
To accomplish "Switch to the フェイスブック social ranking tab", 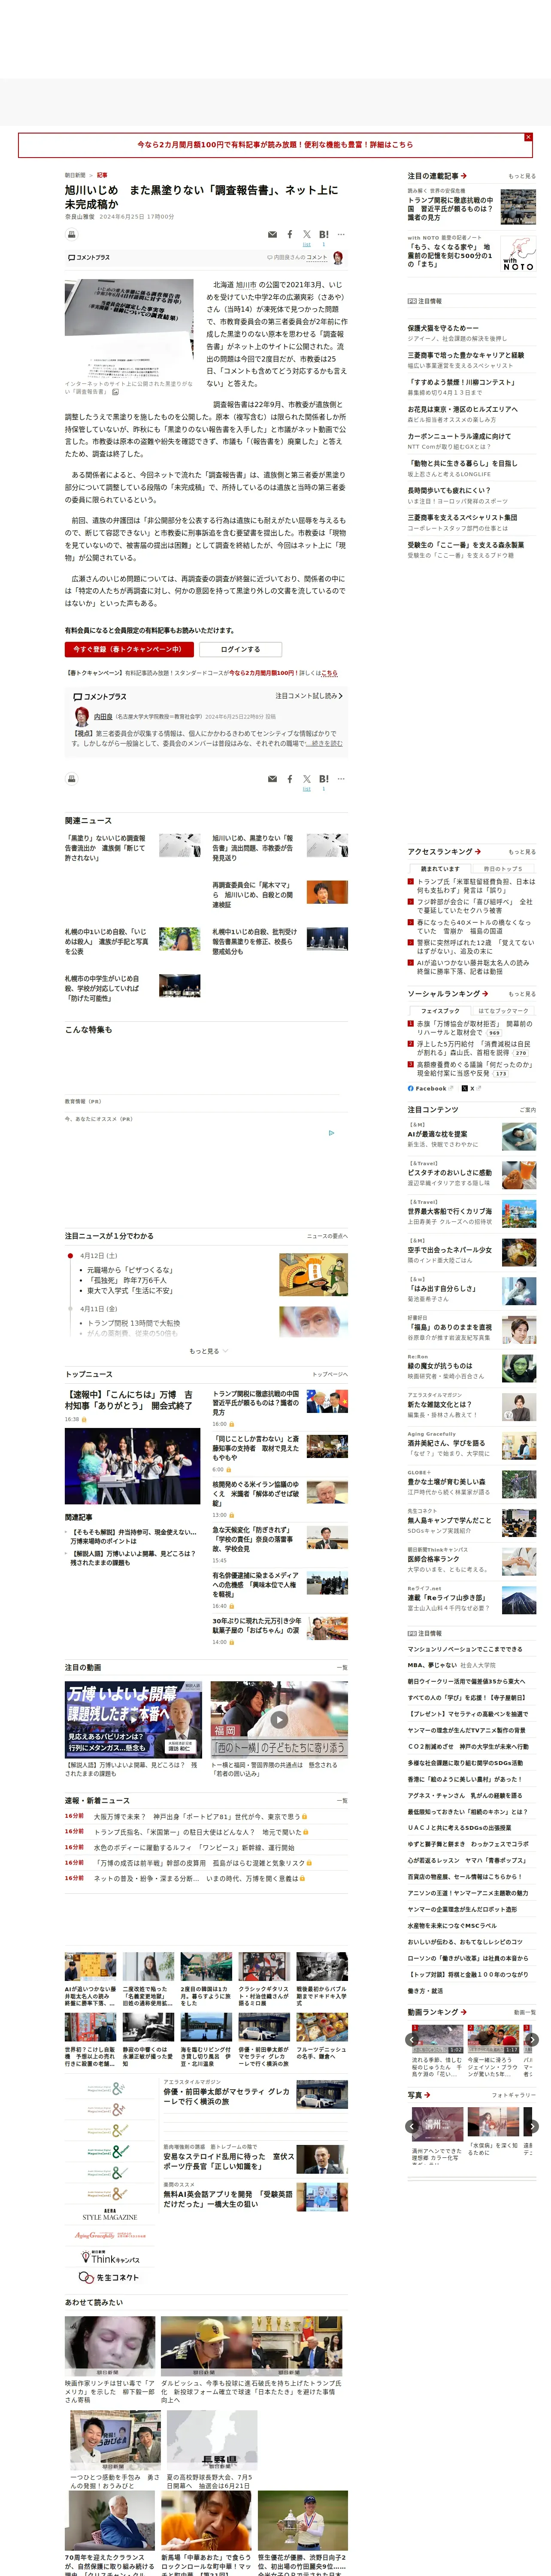I will (x=440, y=1011).
